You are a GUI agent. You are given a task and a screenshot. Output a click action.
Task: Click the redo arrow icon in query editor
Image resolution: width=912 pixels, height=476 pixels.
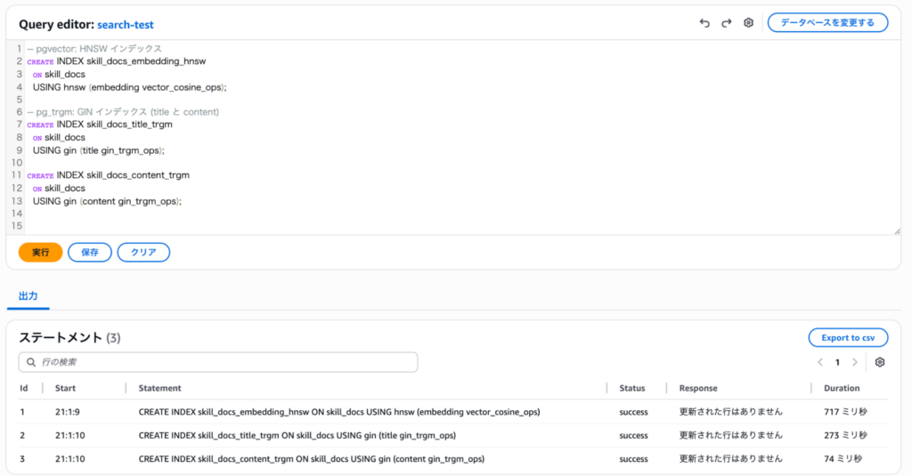click(x=726, y=23)
